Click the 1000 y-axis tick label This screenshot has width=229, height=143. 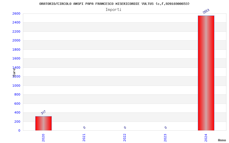16,86
